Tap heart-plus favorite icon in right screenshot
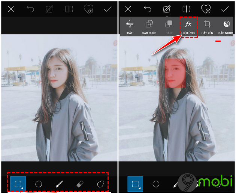The image size is (236, 193). pos(206,9)
